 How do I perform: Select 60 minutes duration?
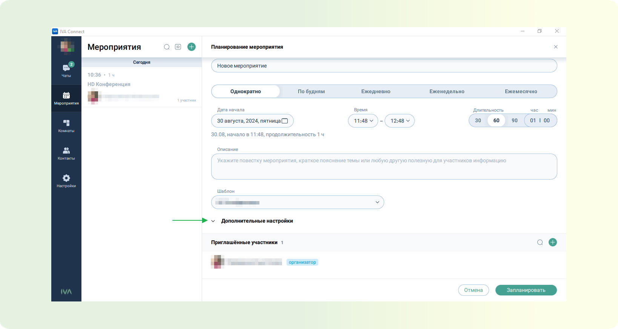pyautogui.click(x=496, y=120)
